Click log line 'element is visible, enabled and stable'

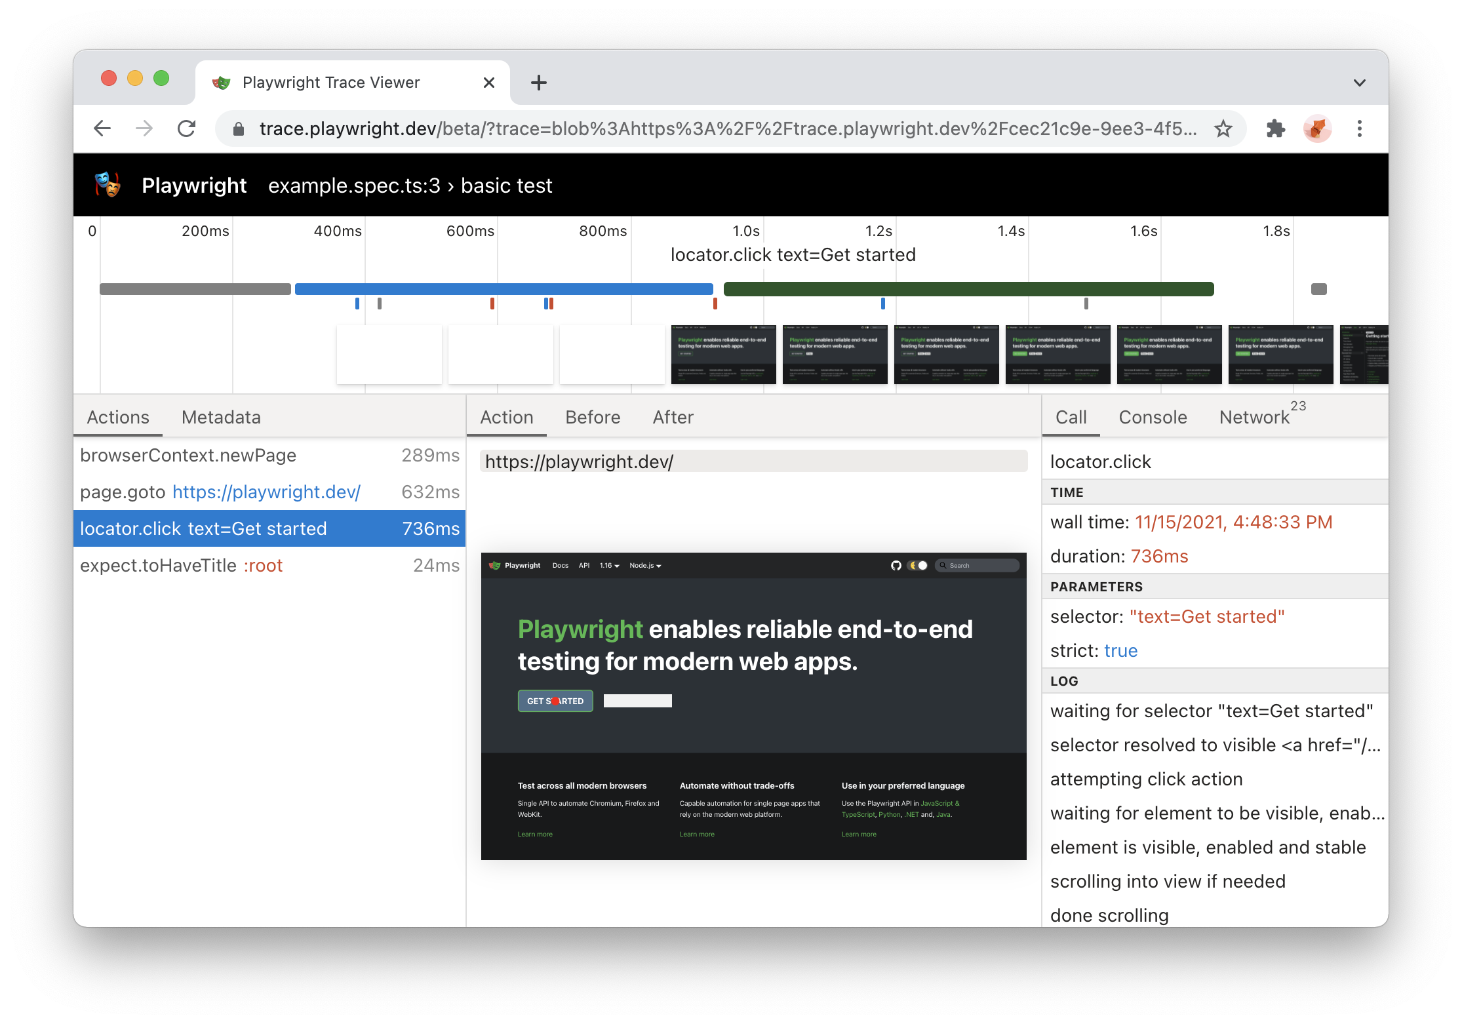click(x=1208, y=848)
